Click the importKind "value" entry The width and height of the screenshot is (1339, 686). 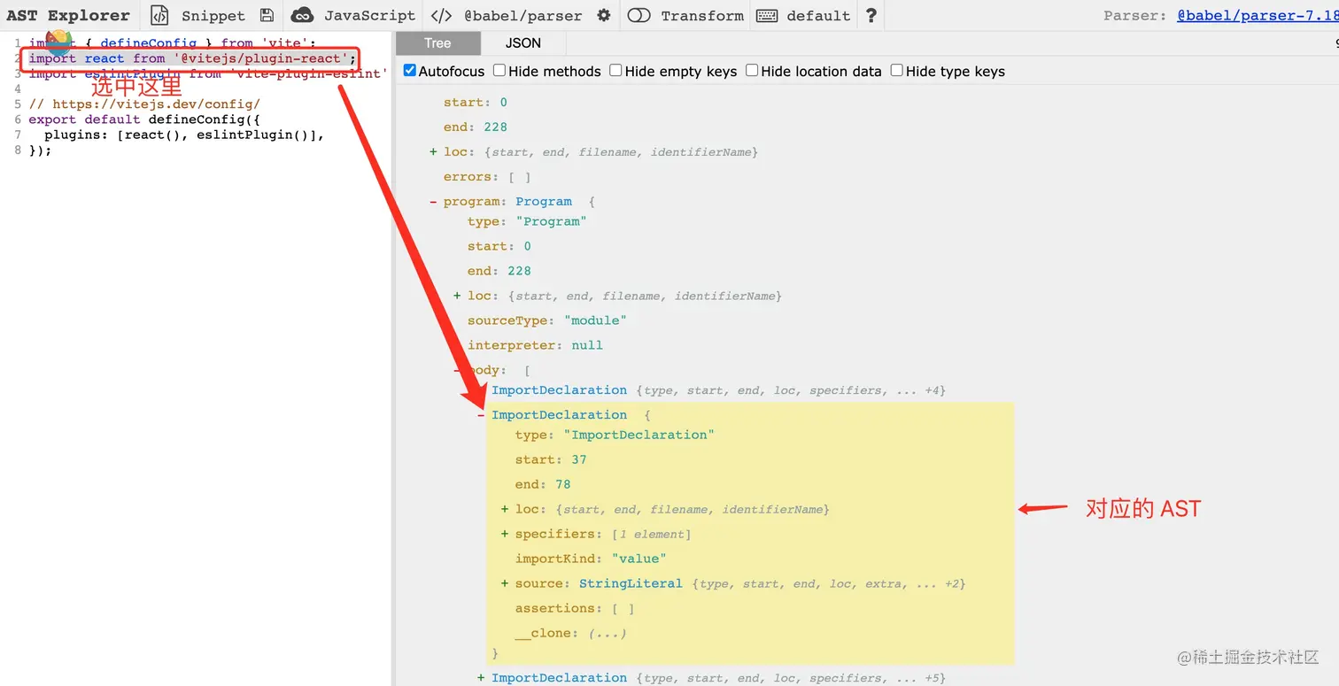[591, 559]
